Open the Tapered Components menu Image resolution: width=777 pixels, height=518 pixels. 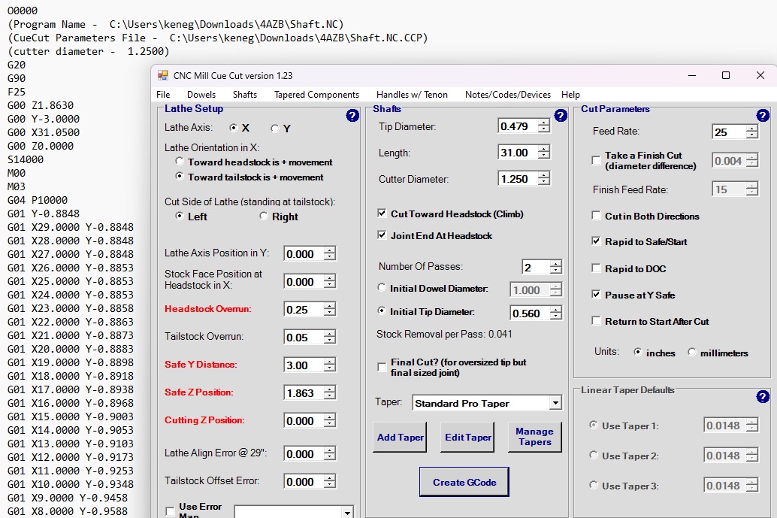(x=316, y=95)
